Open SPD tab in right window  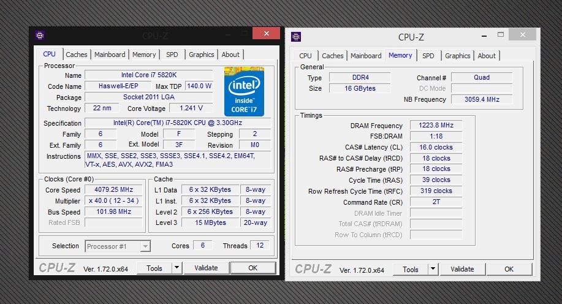[428, 56]
